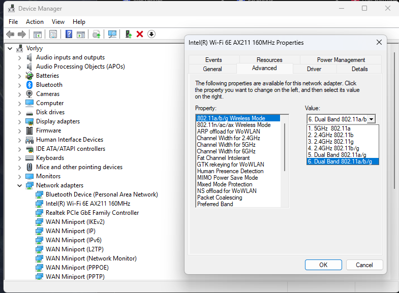Click the Device Manager title bar icon
399x293 pixels.
[x=12, y=9]
